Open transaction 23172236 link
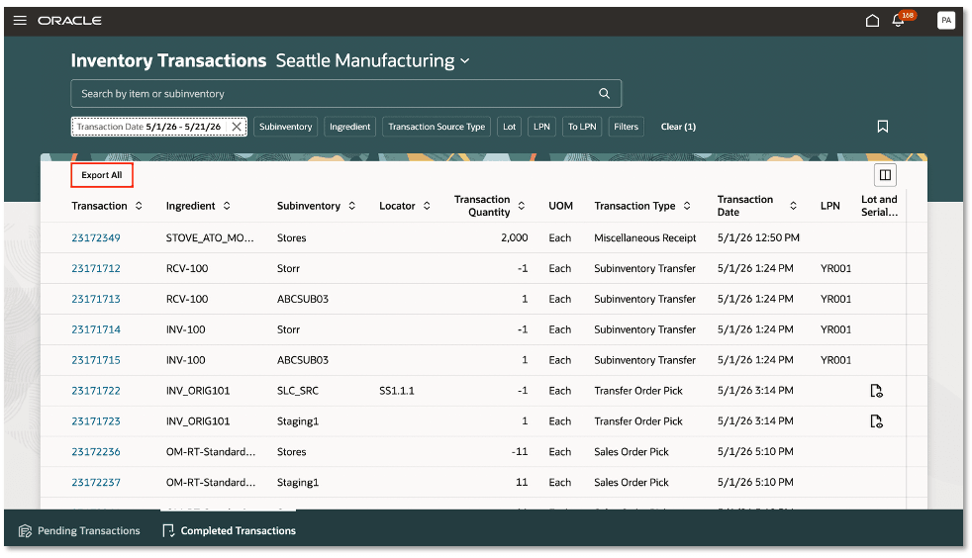This screenshot has height=558, width=972. 96,451
